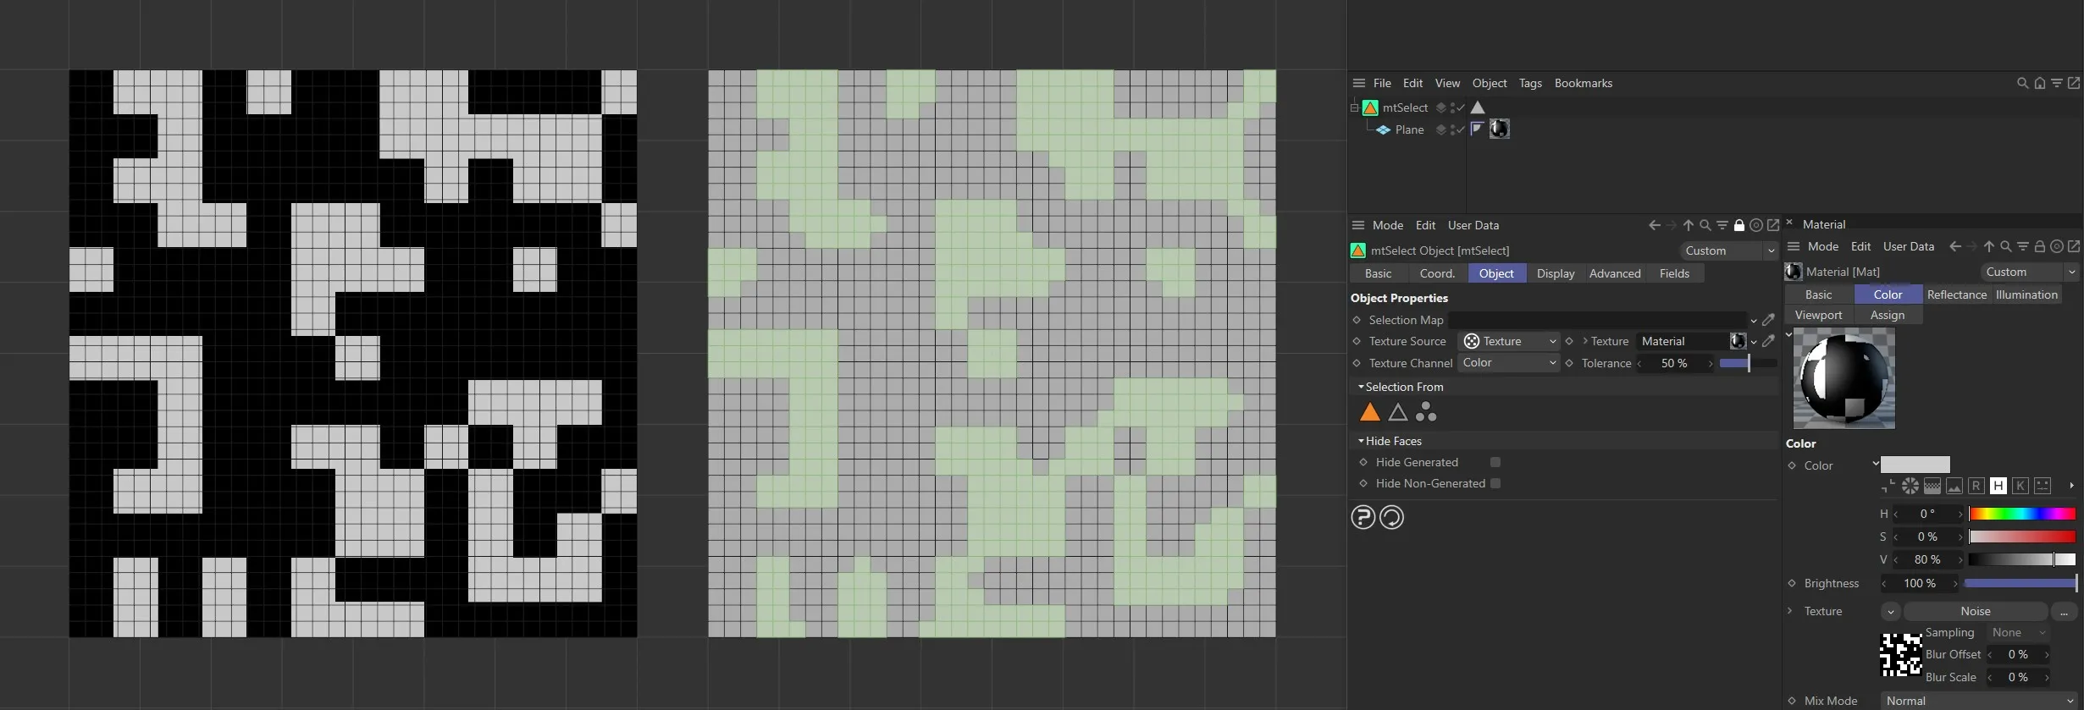Open the color wheel mode icon

point(1910,486)
